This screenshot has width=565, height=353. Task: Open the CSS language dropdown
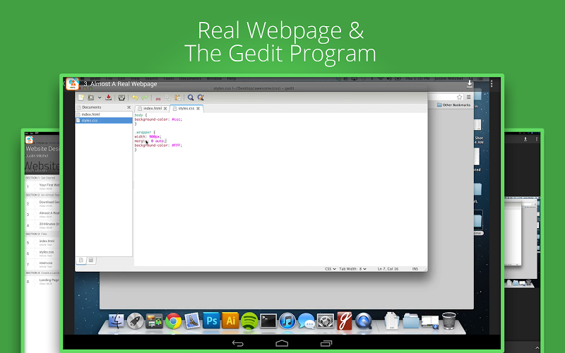[x=331, y=269]
